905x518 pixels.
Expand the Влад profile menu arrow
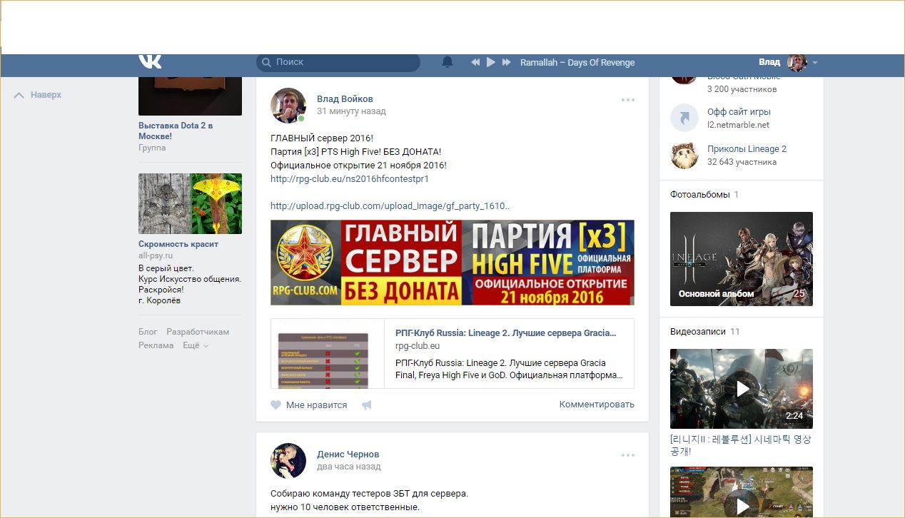[815, 63]
